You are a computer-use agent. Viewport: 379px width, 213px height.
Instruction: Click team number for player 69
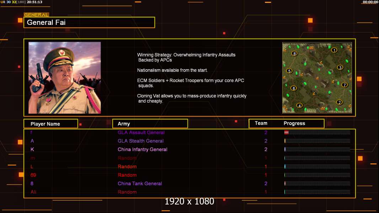point(266,175)
